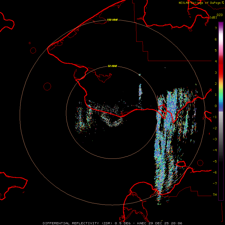
Task: Click the DZD label above the color scale
Action: tap(219, 15)
